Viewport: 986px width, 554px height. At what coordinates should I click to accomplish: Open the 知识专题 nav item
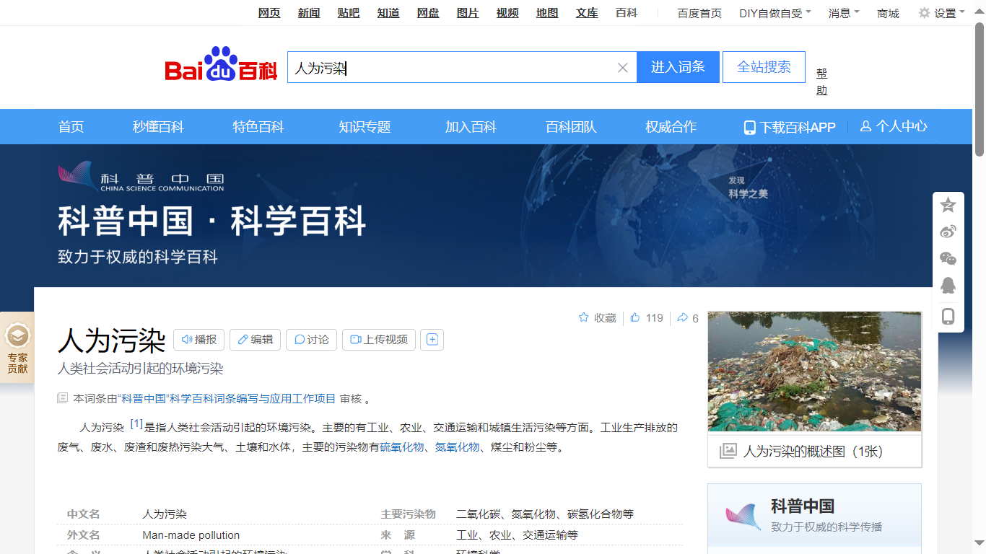pos(365,127)
